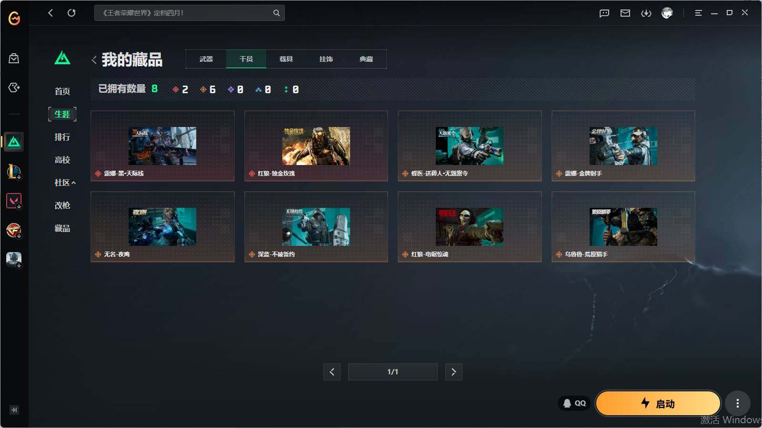Open the 蜂医-送葬人·无题密令 skin thumbnail
Image resolution: width=762 pixels, height=428 pixels.
(470, 146)
